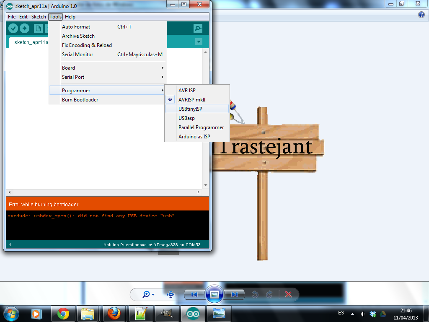Click the New sketch icon in Arduino toolbar
The image size is (429, 322).
pos(38,28)
